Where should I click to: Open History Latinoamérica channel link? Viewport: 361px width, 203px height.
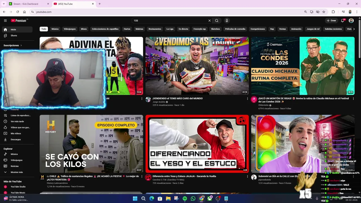tap(57, 183)
